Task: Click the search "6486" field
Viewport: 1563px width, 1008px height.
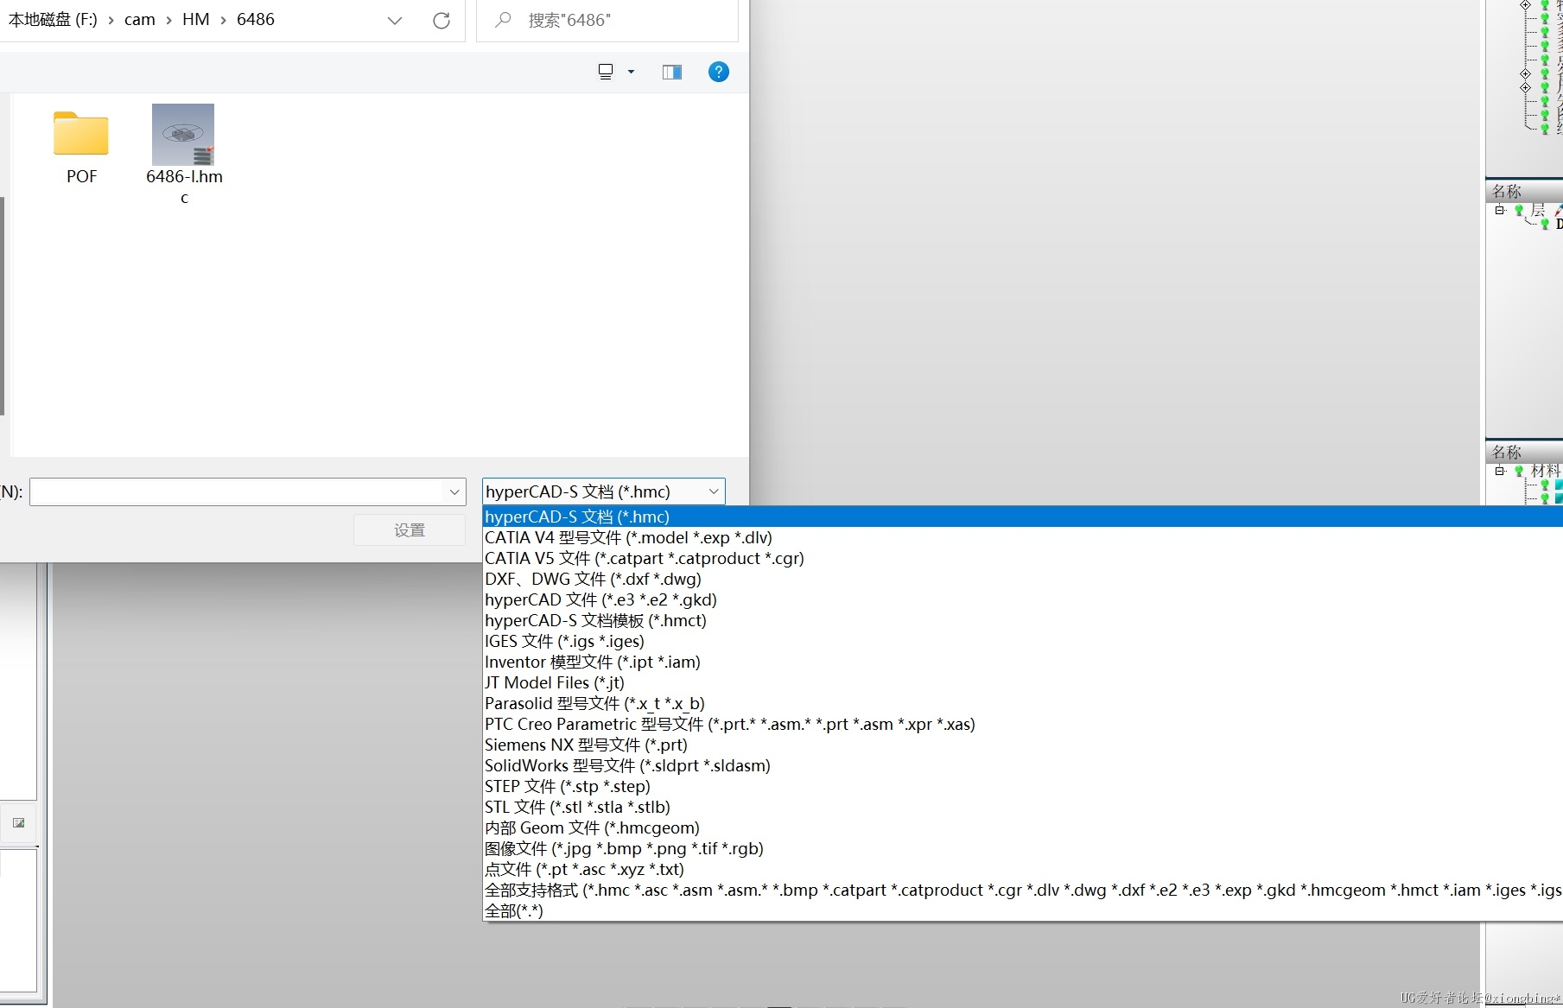Action: tap(607, 20)
